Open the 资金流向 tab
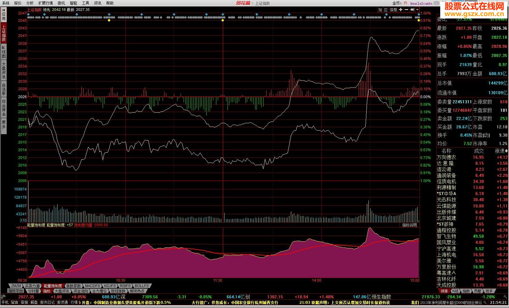The height and width of the screenshot is (308, 509). [81, 291]
